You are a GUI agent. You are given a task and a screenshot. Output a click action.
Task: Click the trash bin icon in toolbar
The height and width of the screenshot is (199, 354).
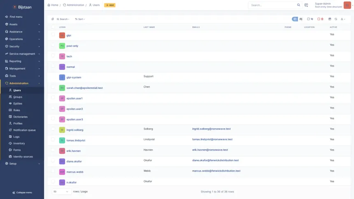[322, 19]
